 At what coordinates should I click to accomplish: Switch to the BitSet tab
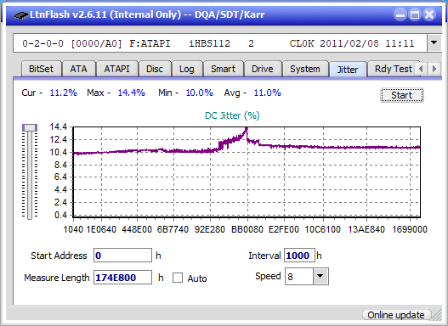41,69
